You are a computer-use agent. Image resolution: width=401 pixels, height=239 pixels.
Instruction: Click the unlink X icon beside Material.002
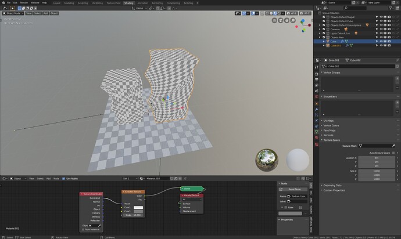(x=180, y=179)
